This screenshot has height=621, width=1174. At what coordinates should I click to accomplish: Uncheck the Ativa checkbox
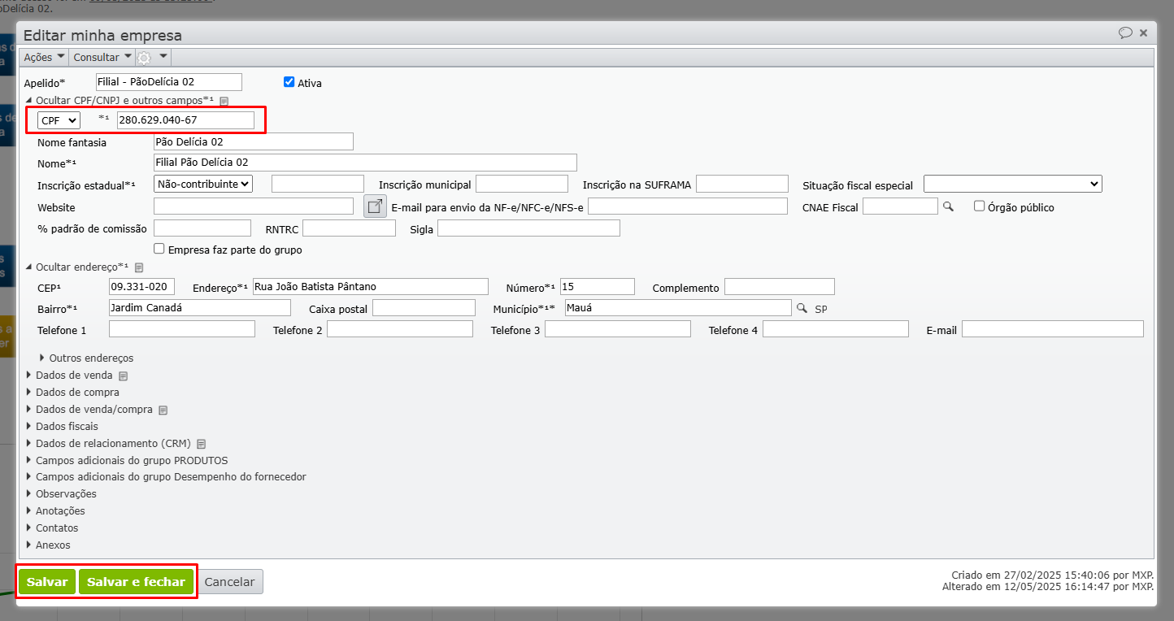[x=289, y=82]
